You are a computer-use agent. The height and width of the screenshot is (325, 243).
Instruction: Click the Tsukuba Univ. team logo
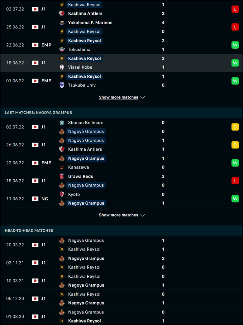coord(62,85)
